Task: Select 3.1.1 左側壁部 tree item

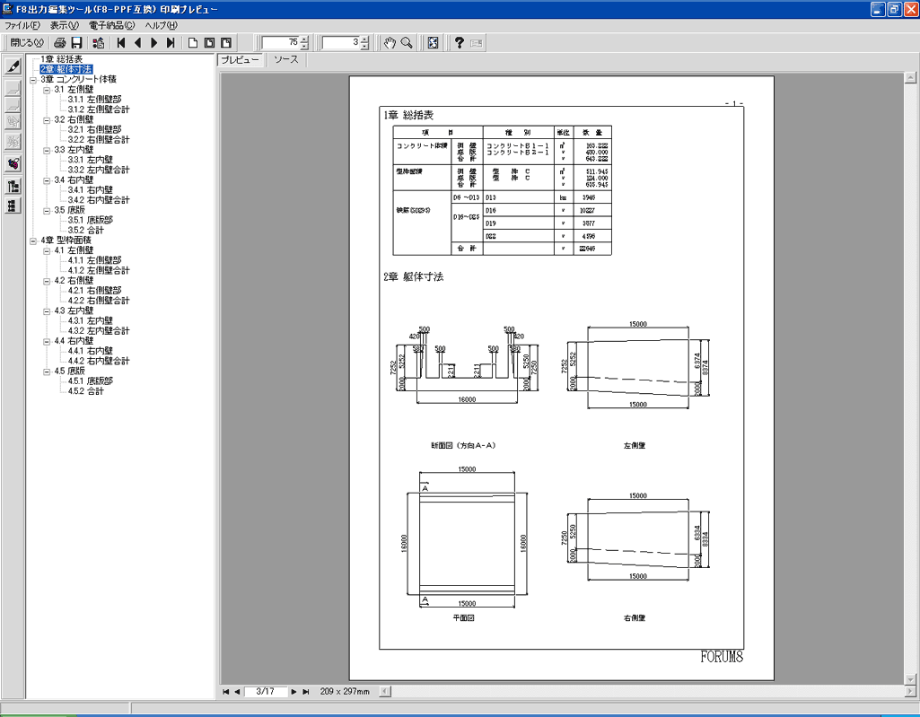Action: click(x=94, y=100)
